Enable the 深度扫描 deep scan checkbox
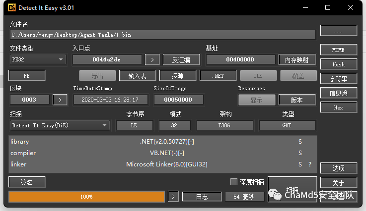 (x=233, y=182)
